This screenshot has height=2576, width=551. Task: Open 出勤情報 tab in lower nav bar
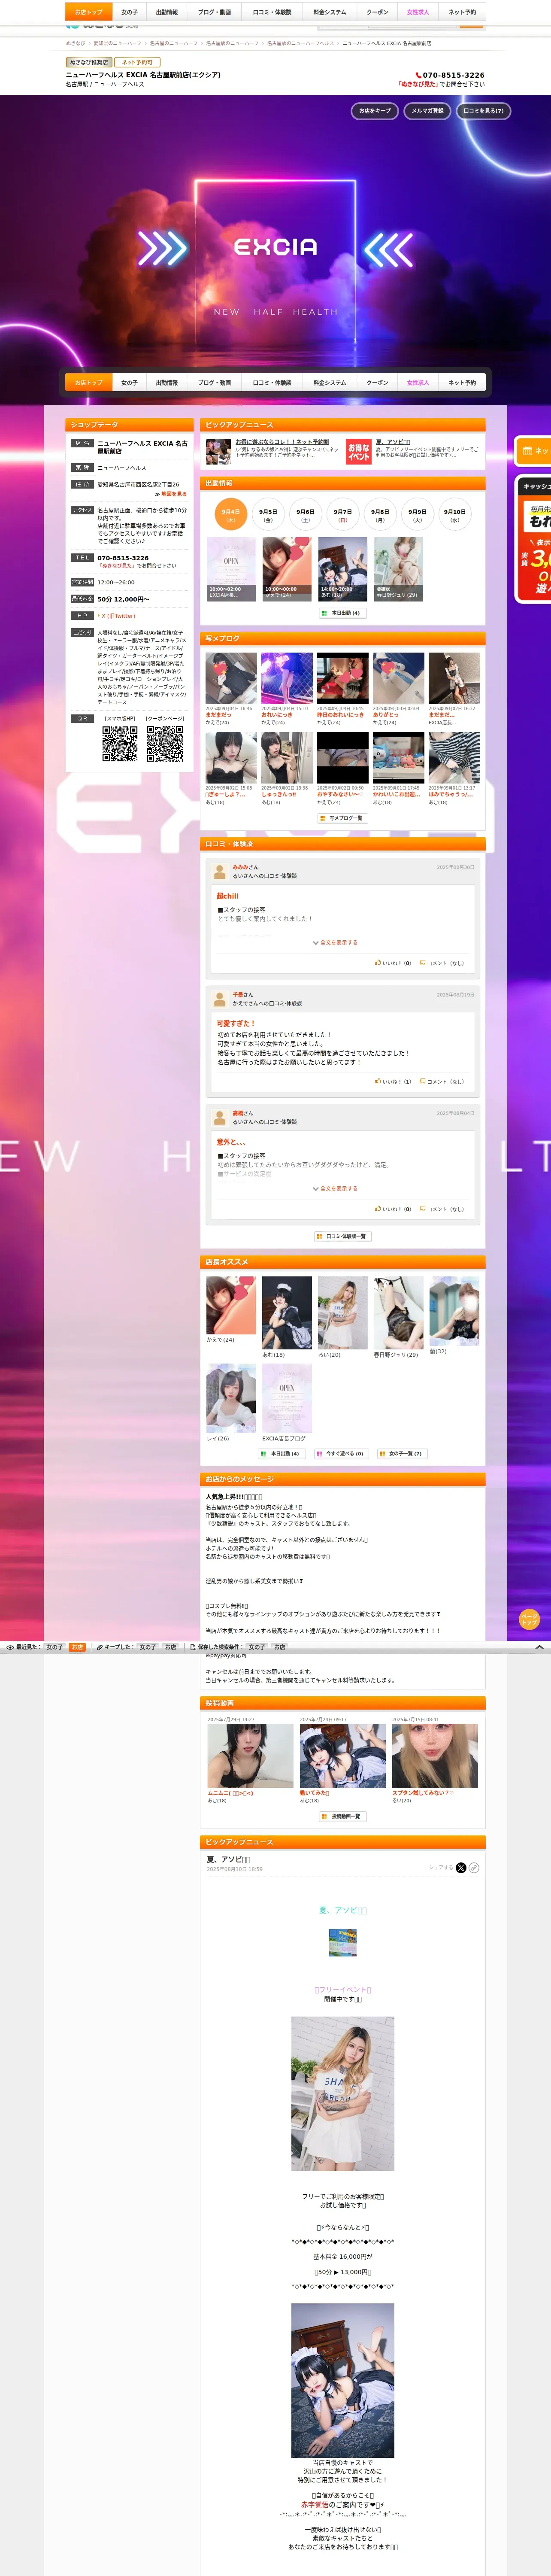(167, 382)
